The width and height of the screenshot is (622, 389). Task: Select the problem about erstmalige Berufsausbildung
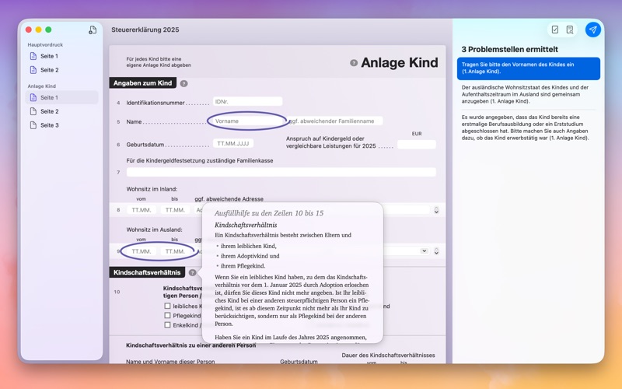pyautogui.click(x=529, y=128)
